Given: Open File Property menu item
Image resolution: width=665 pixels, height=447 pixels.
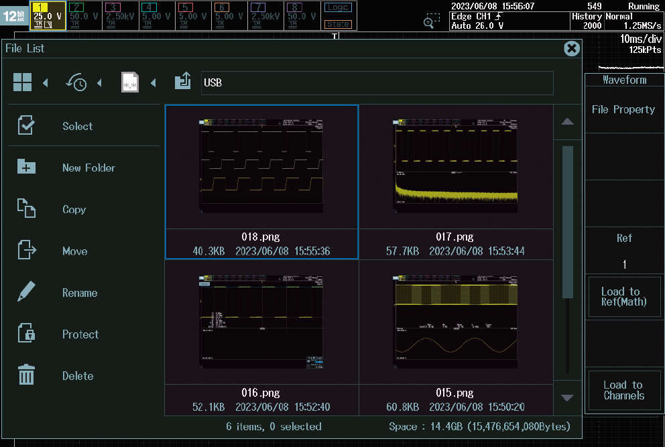Looking at the screenshot, I should pyautogui.click(x=623, y=109).
